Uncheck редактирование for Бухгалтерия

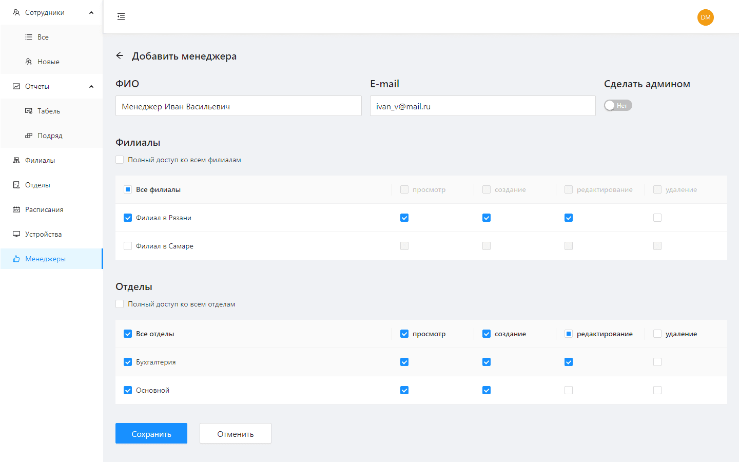pos(569,362)
